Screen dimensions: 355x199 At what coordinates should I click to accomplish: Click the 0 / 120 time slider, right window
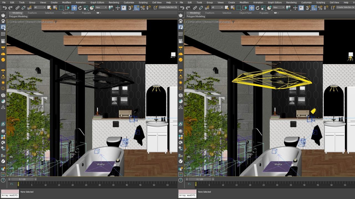[x=200, y=179]
